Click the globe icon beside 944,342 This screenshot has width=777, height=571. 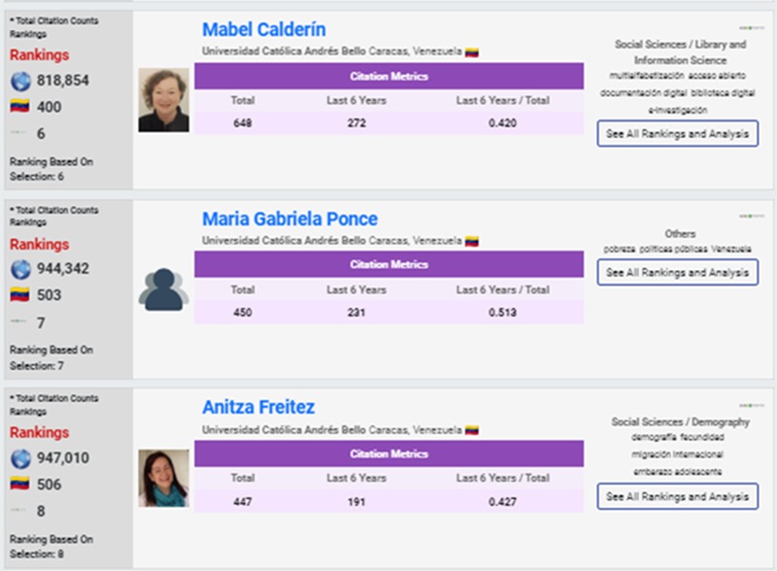coord(19,269)
